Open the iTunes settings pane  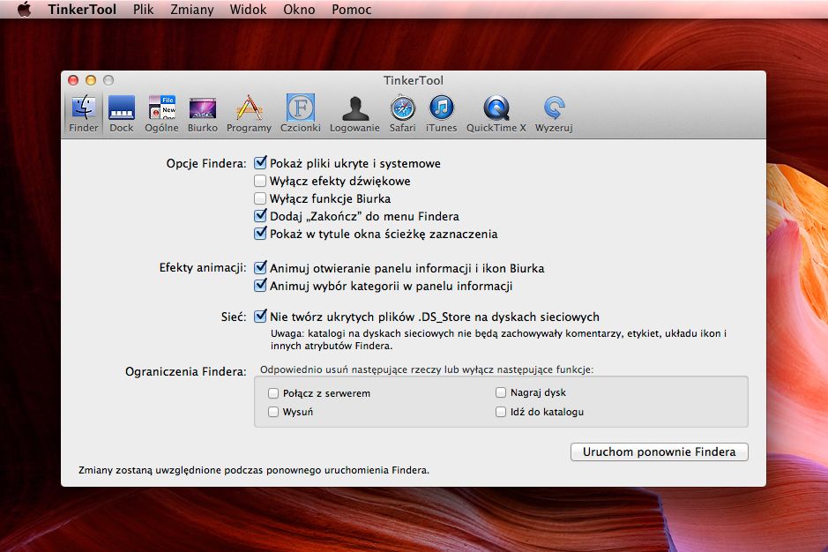pyautogui.click(x=442, y=113)
